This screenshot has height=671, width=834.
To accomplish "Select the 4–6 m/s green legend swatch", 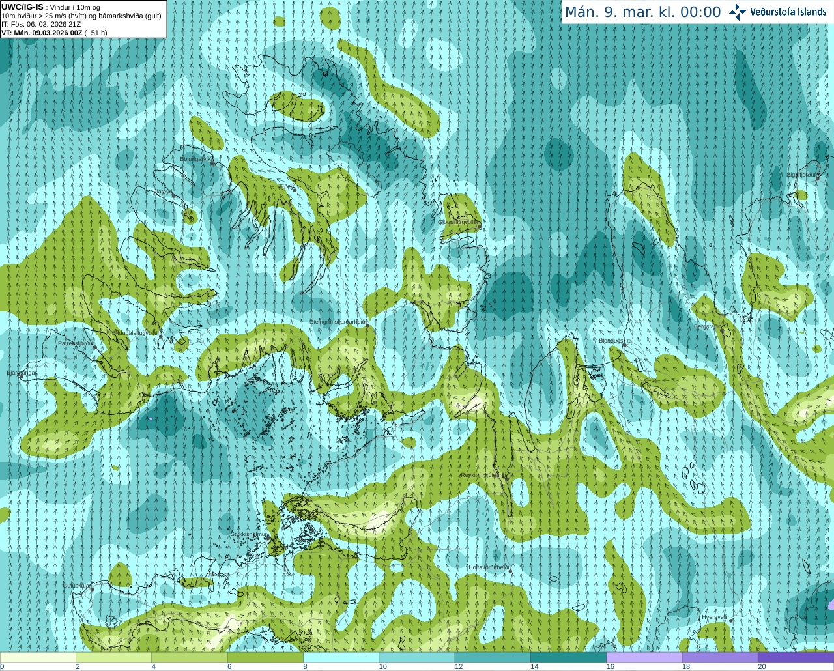I will tap(189, 657).
